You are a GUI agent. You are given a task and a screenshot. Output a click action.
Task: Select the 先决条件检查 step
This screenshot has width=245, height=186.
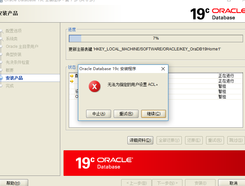click(x=17, y=62)
